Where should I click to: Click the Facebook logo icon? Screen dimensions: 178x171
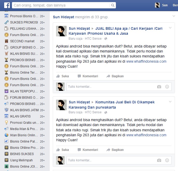coord(7,5)
